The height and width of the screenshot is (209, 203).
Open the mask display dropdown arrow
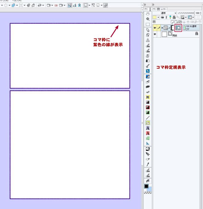coord(186,17)
